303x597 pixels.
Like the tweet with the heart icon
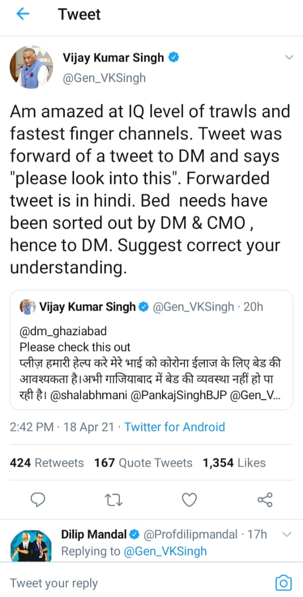pyautogui.click(x=189, y=500)
